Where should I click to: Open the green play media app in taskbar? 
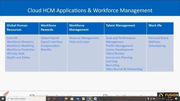click(x=95, y=98)
